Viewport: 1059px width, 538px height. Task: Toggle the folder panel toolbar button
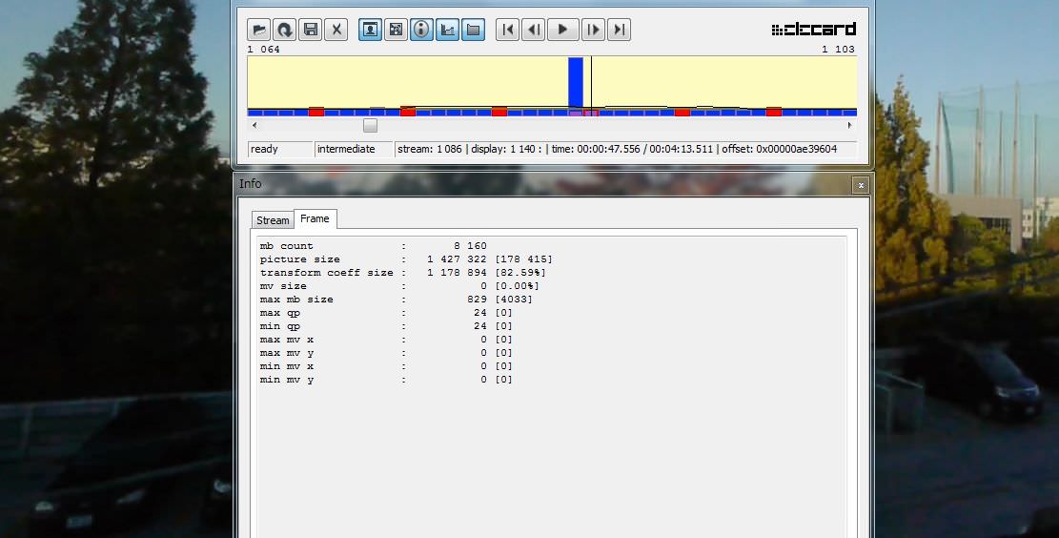[x=473, y=30]
